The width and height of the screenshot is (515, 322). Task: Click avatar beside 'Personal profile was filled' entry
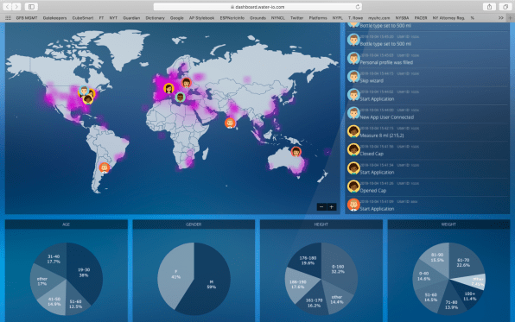pyautogui.click(x=353, y=59)
